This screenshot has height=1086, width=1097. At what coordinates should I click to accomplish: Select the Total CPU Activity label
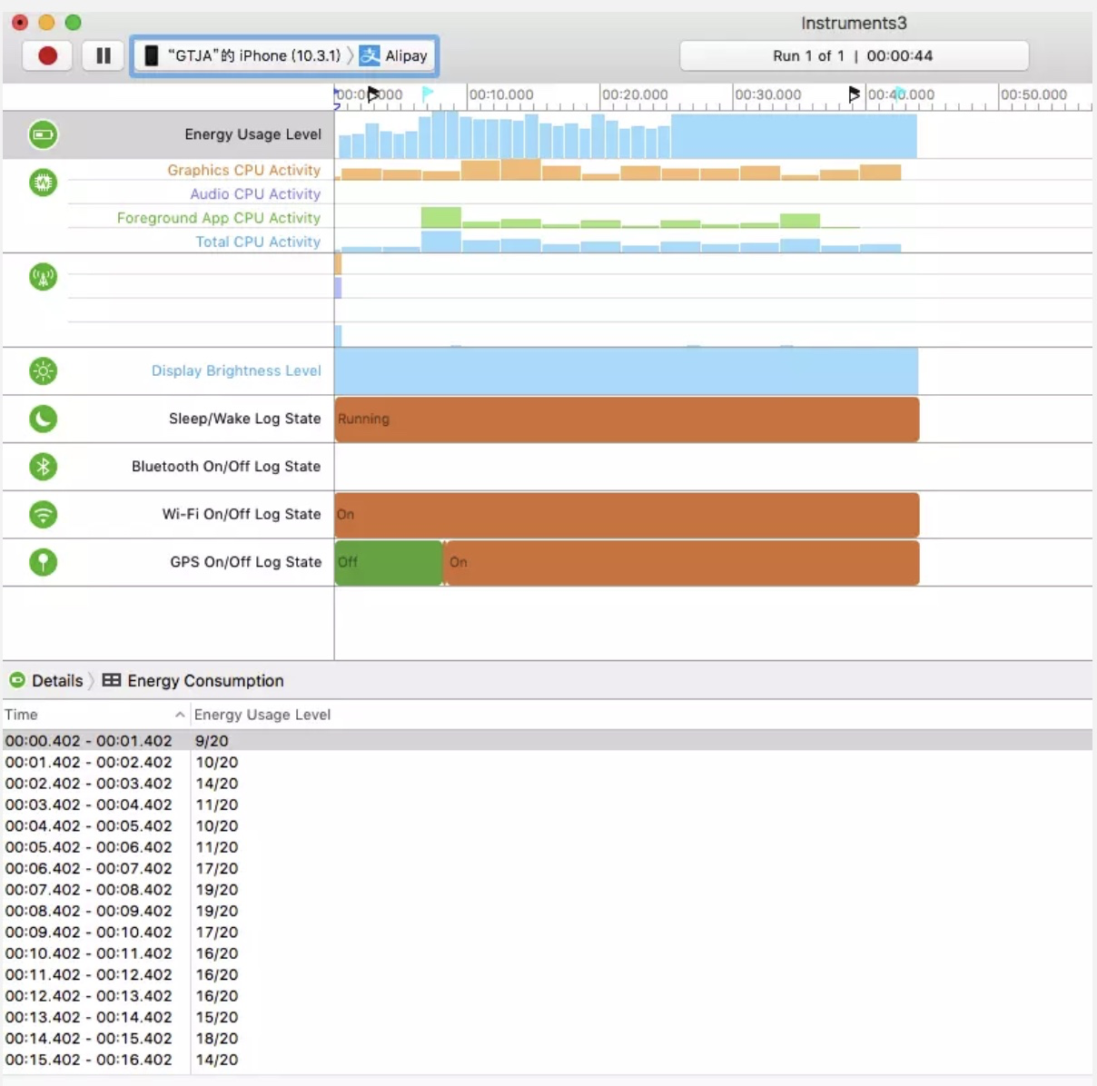click(258, 242)
